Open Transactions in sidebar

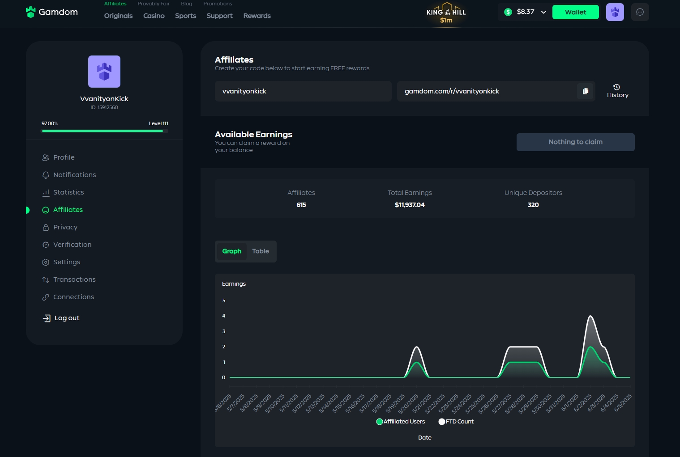point(74,279)
